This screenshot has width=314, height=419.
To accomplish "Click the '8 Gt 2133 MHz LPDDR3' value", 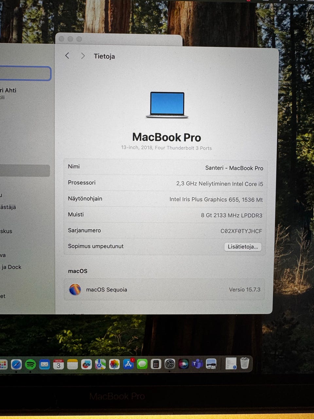I will click(x=232, y=215).
